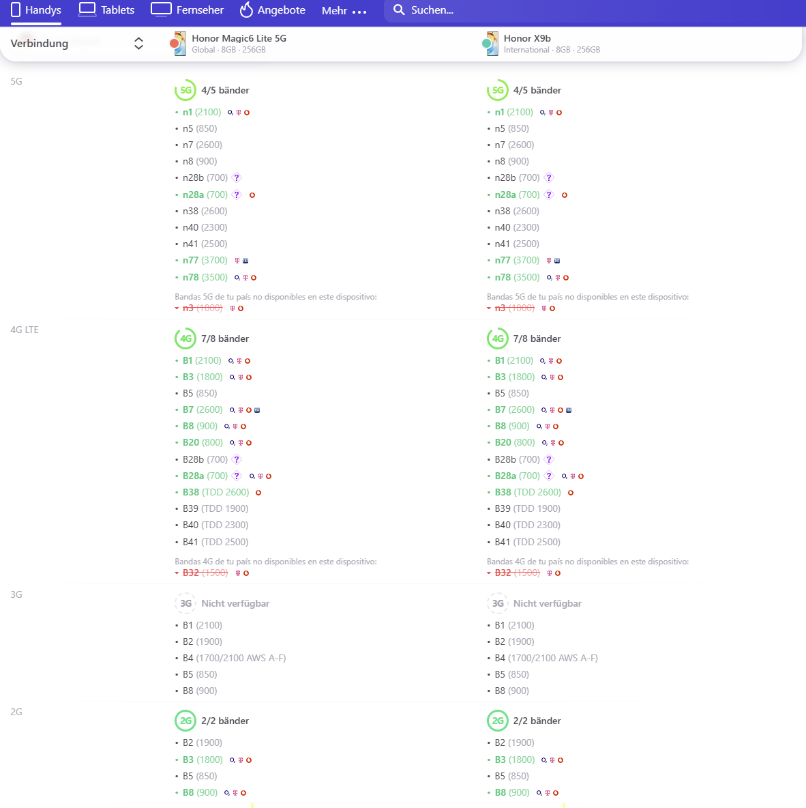Click B28b help icon for Honor Magic6 Lite
This screenshot has width=806, height=808.
237,460
